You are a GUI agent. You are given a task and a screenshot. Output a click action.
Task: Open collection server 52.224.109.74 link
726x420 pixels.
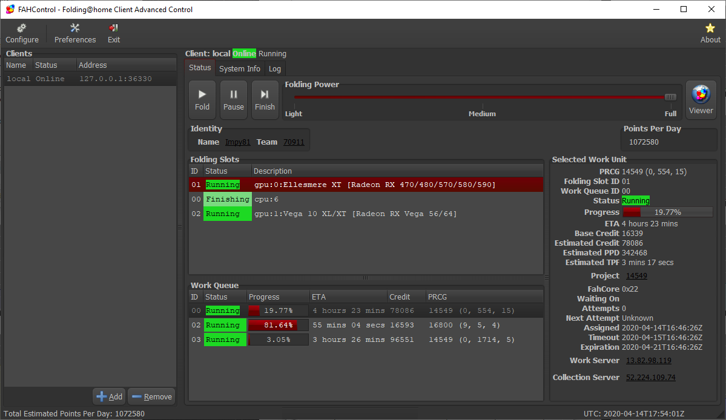(x=650, y=378)
